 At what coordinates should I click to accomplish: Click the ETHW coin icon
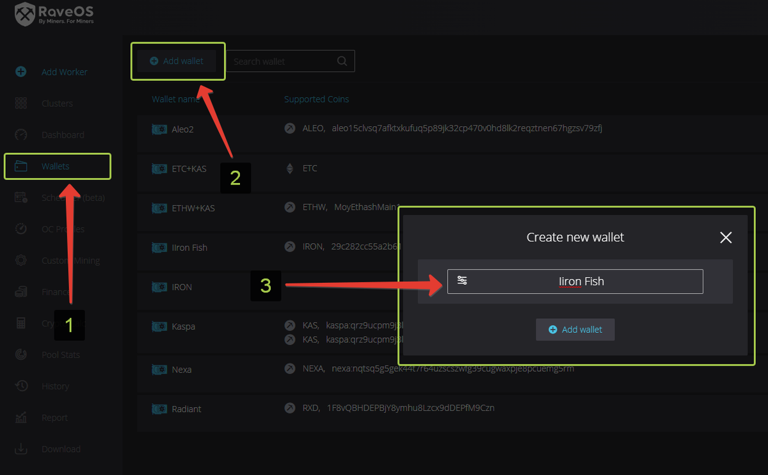(290, 207)
